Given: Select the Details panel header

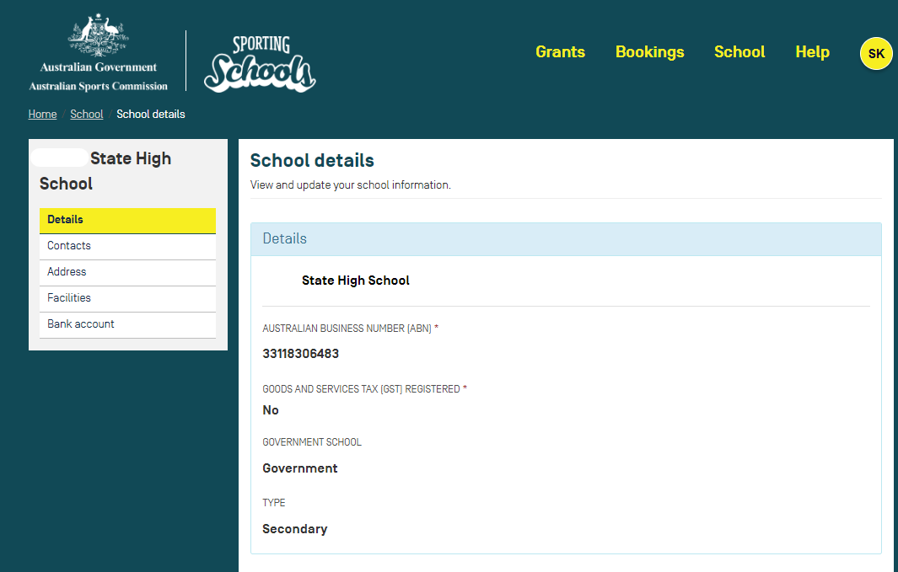Looking at the screenshot, I should click(284, 238).
